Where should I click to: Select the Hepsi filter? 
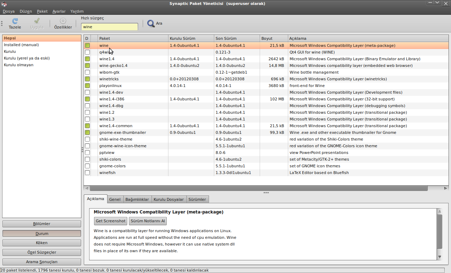42,38
